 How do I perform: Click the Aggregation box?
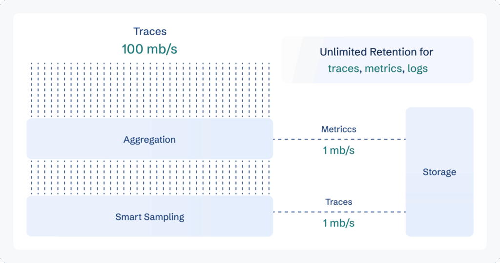click(149, 139)
